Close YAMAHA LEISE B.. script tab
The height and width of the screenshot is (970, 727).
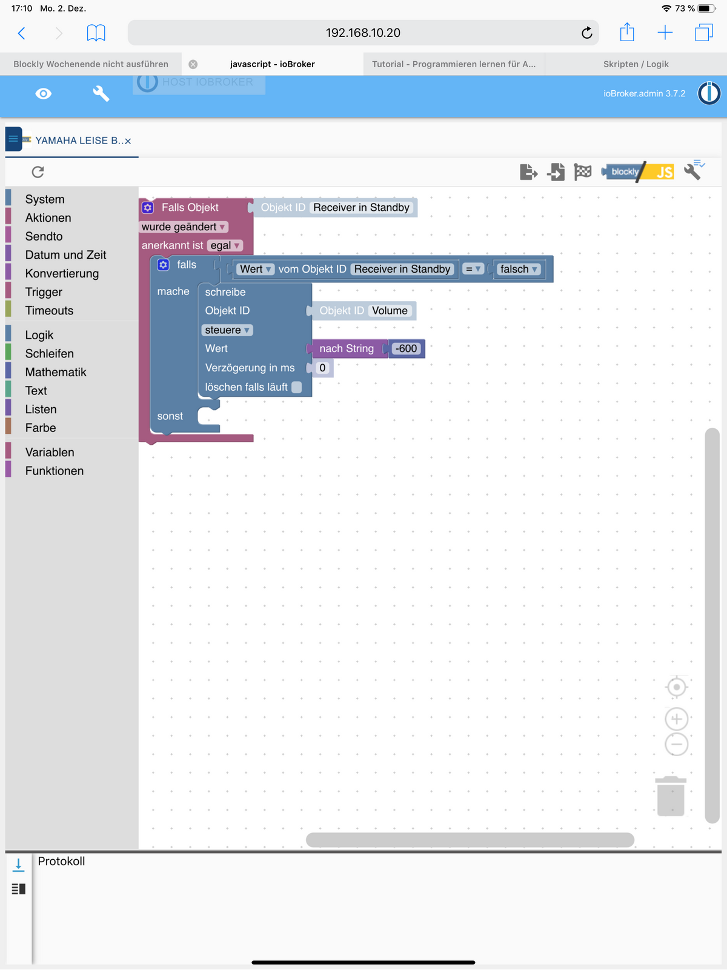click(128, 141)
